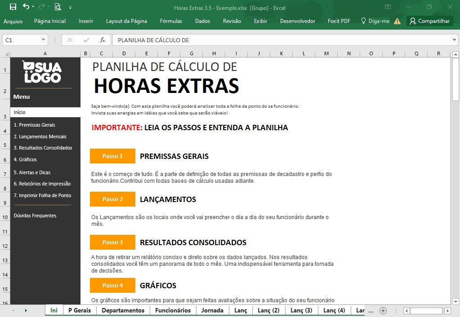Viewport: 460px width, 317px height.
Task: Open the Fórmulas ribbon tab
Action: pos(171,21)
